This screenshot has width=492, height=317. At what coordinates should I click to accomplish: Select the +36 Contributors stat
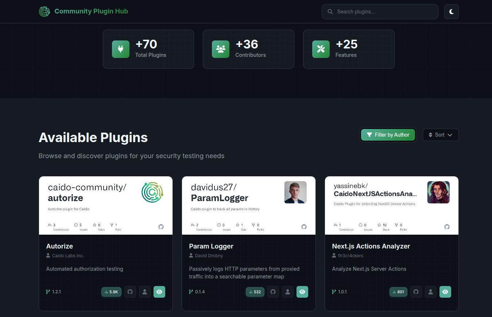coord(248,49)
